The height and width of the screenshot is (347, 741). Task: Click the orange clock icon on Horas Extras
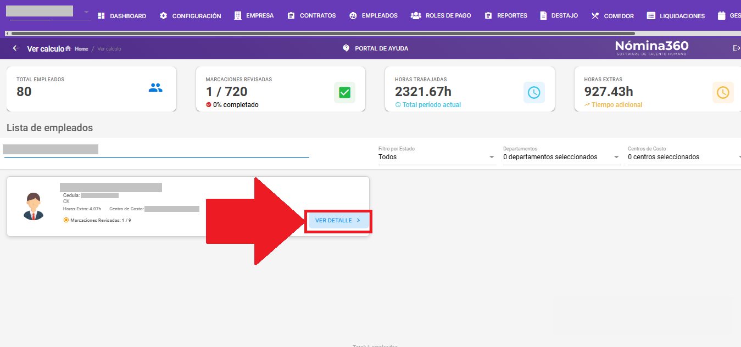pyautogui.click(x=723, y=93)
